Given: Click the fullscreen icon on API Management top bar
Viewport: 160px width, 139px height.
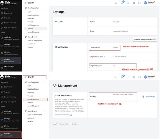Looking at the screenshot, I should (140, 77).
